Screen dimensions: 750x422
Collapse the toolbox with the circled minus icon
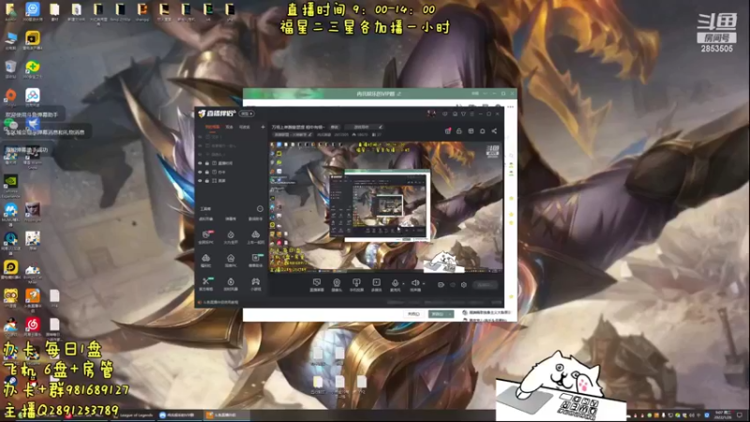coord(260,208)
